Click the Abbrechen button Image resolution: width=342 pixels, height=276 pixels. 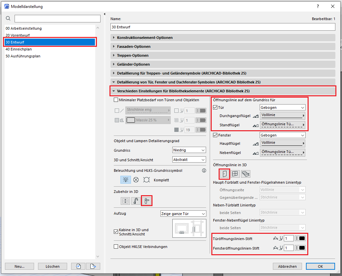(x=287, y=266)
